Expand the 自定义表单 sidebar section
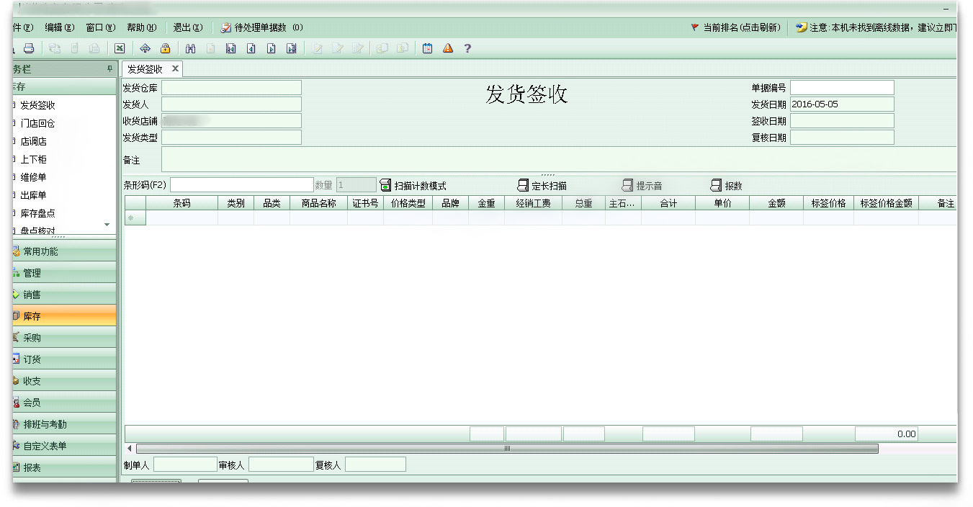This screenshot has height=507, width=973. coord(64,446)
